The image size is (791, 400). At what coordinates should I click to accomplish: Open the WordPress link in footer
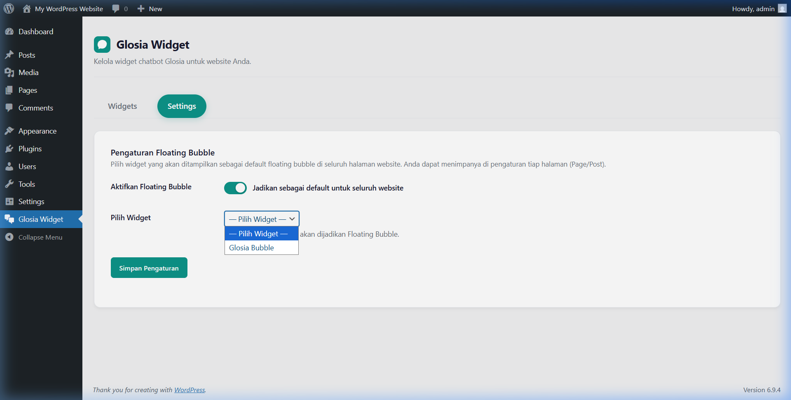(x=190, y=390)
